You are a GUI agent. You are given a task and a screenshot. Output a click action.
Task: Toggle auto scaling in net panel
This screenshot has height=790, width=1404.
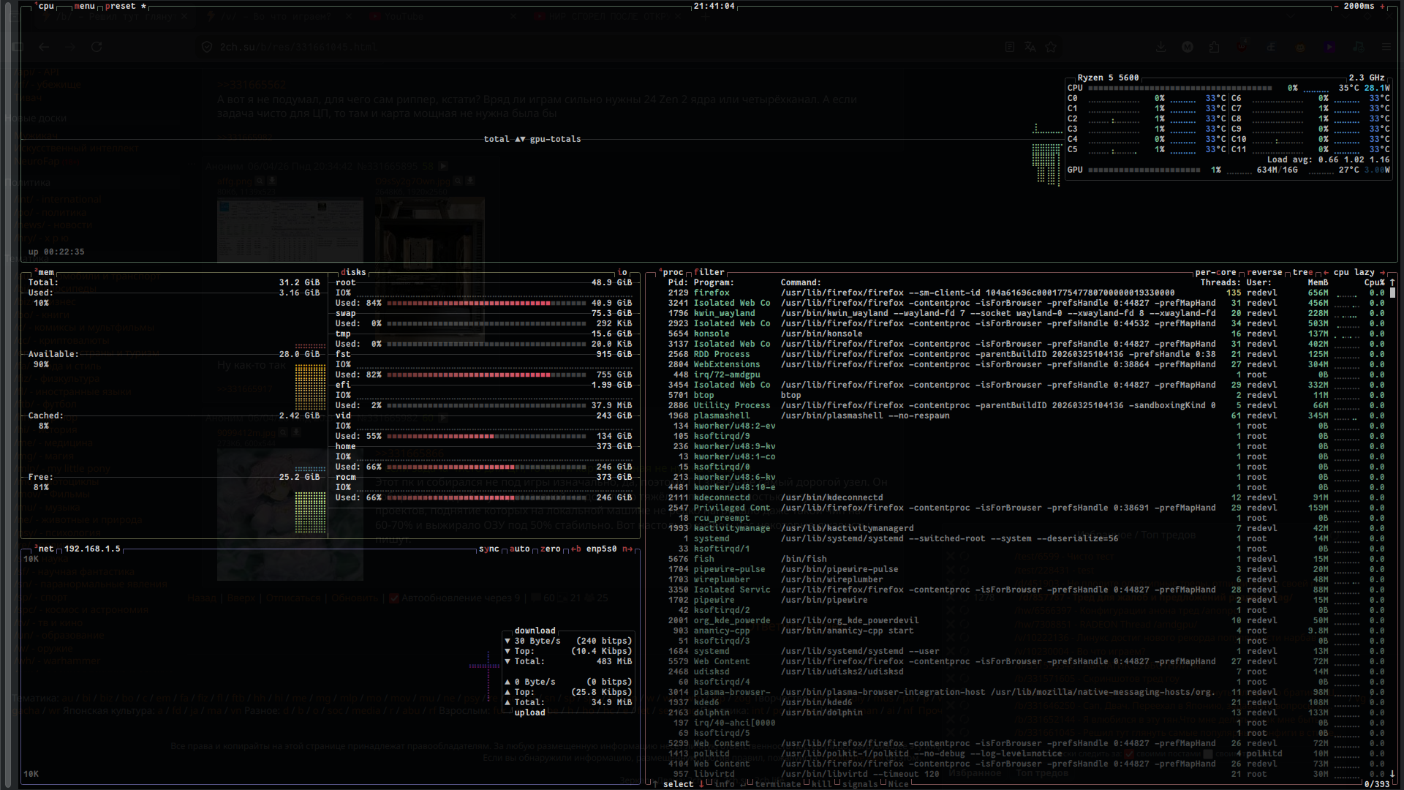[x=519, y=549]
